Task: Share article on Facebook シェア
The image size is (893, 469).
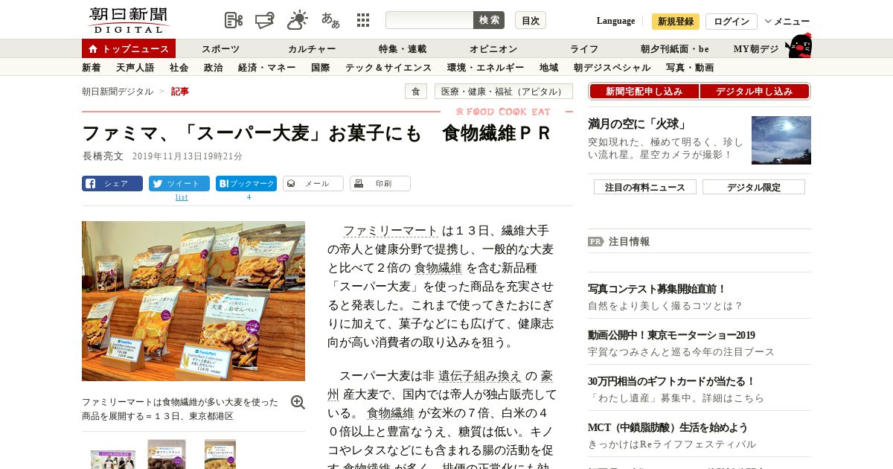Action: (112, 183)
